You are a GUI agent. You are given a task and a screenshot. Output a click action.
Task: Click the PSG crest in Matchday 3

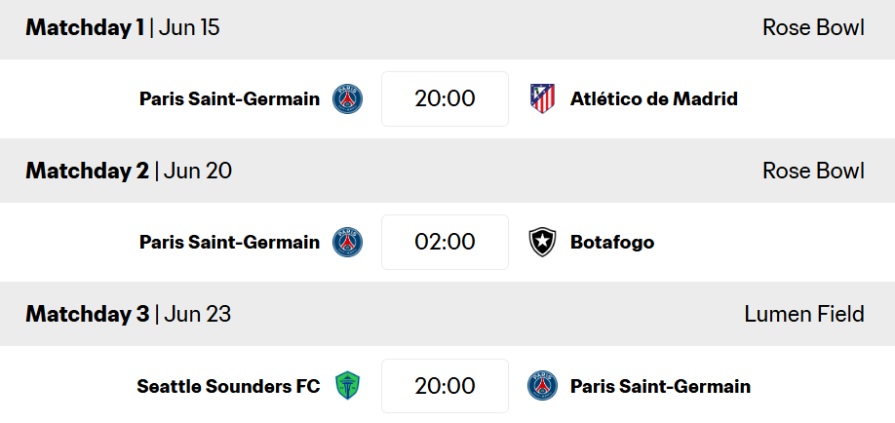(x=542, y=385)
